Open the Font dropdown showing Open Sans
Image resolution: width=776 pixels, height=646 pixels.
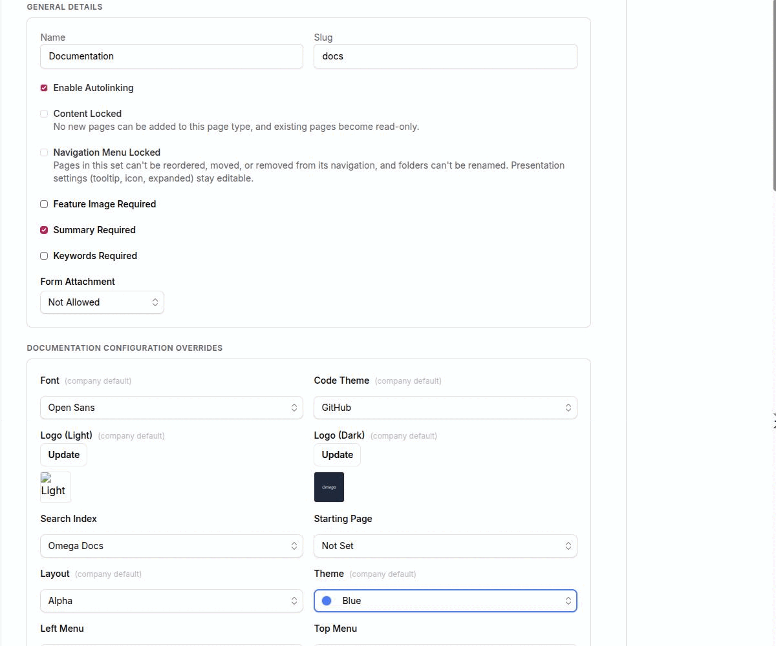(171, 408)
